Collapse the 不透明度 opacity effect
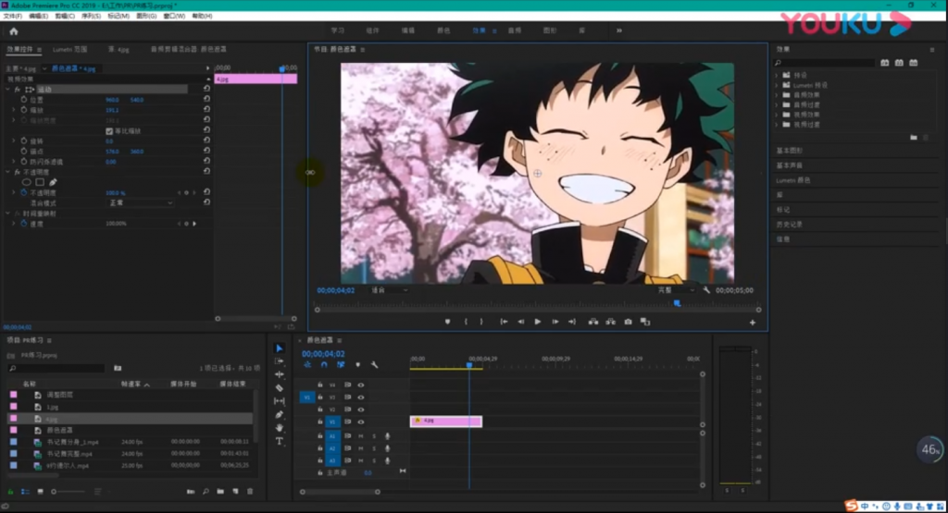This screenshot has width=948, height=513. pyautogui.click(x=7, y=172)
